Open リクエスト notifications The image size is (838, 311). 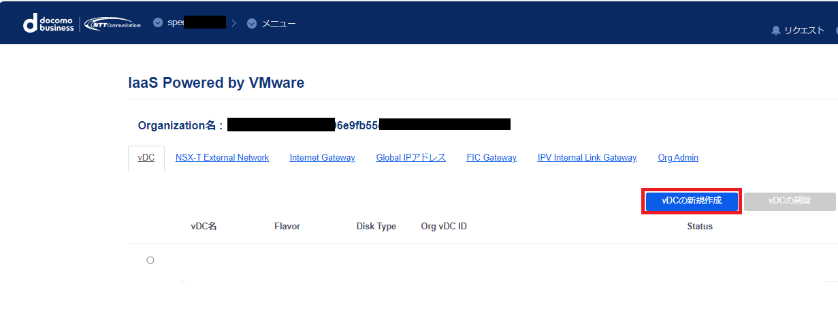(803, 31)
